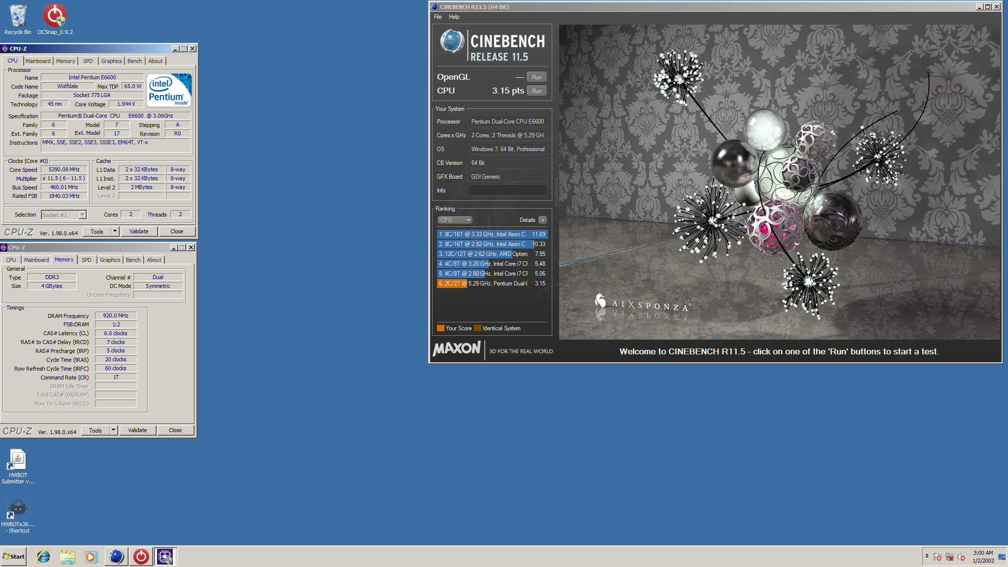
Task: Click the muted volume tray icon
Action: click(x=961, y=557)
